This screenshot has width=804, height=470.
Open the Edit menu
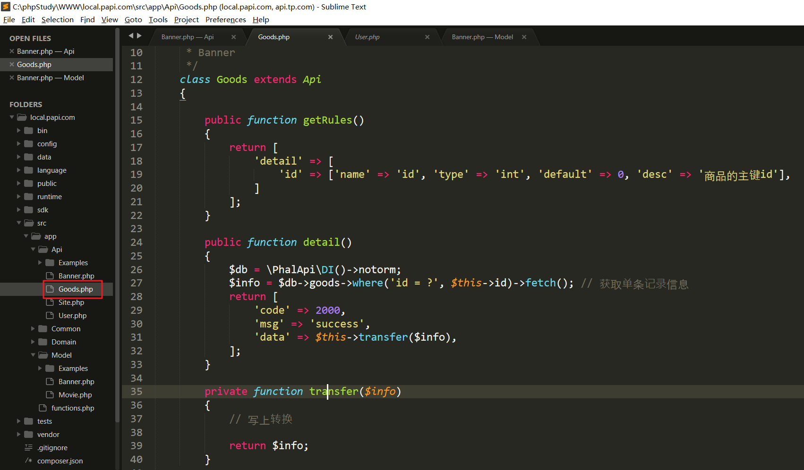pyautogui.click(x=28, y=19)
